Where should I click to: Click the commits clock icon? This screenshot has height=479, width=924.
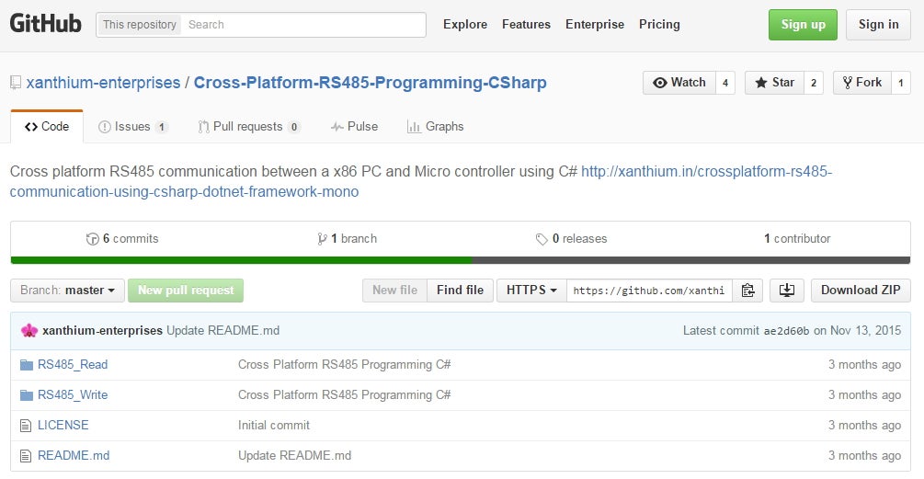coord(93,239)
